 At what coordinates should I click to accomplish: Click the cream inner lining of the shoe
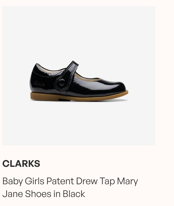click(x=87, y=78)
